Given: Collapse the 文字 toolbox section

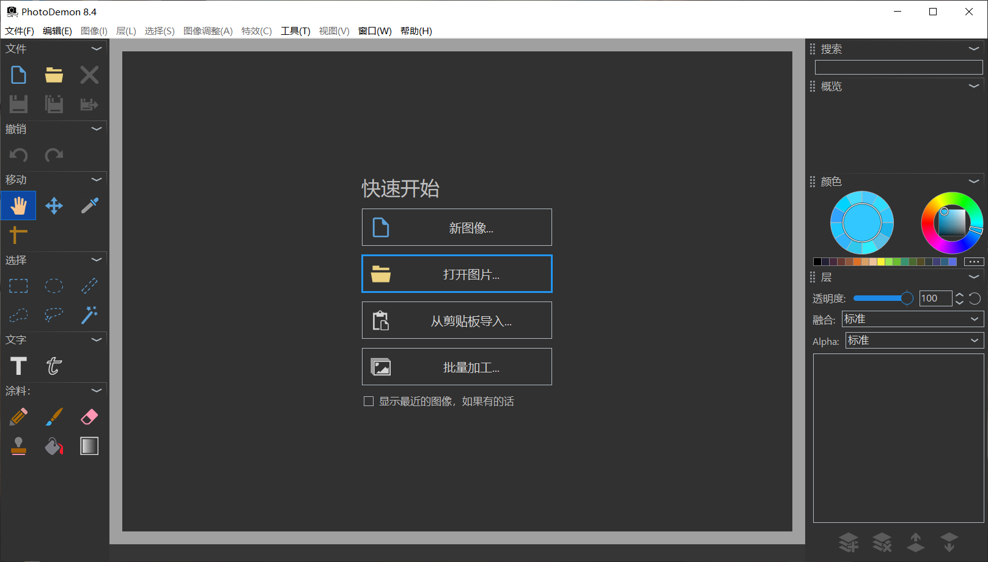Looking at the screenshot, I should (97, 339).
